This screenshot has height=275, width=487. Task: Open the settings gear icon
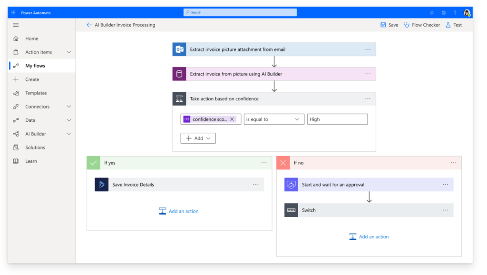(443, 13)
